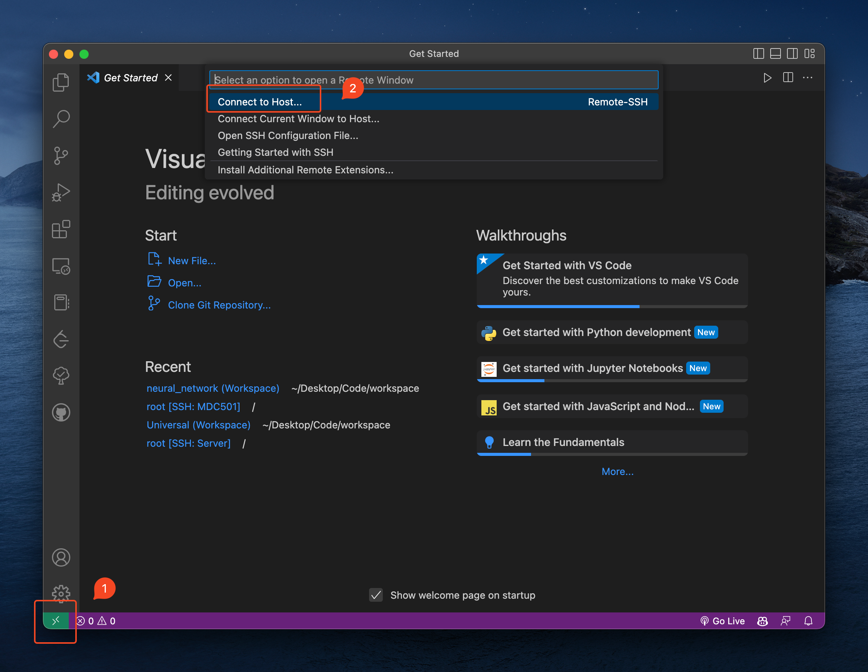Open Source Control view icon
The image size is (868, 672).
61,156
